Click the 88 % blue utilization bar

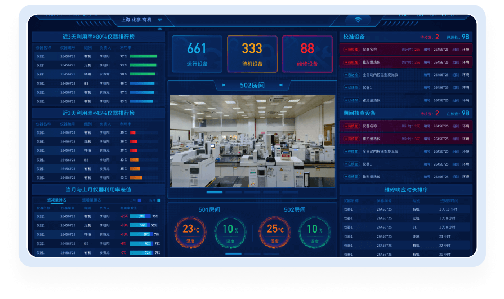(142, 83)
